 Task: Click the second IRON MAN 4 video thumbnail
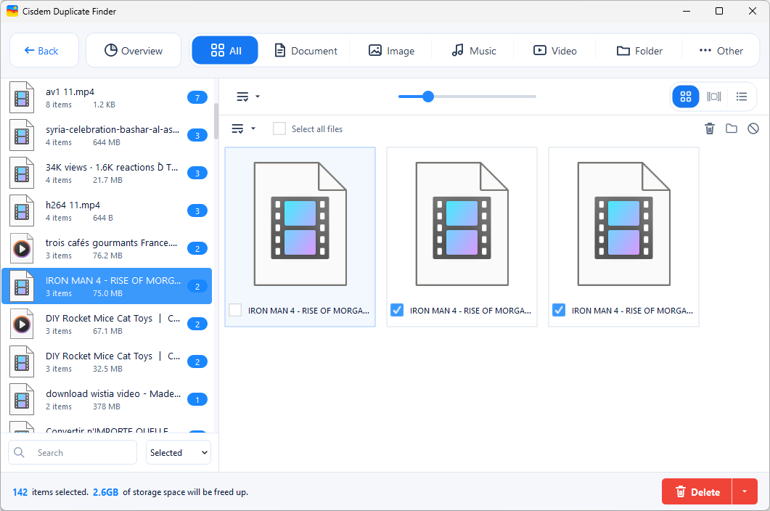click(x=462, y=224)
